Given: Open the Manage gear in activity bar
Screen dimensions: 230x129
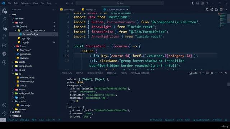Looking at the screenshot, I should [4, 113].
